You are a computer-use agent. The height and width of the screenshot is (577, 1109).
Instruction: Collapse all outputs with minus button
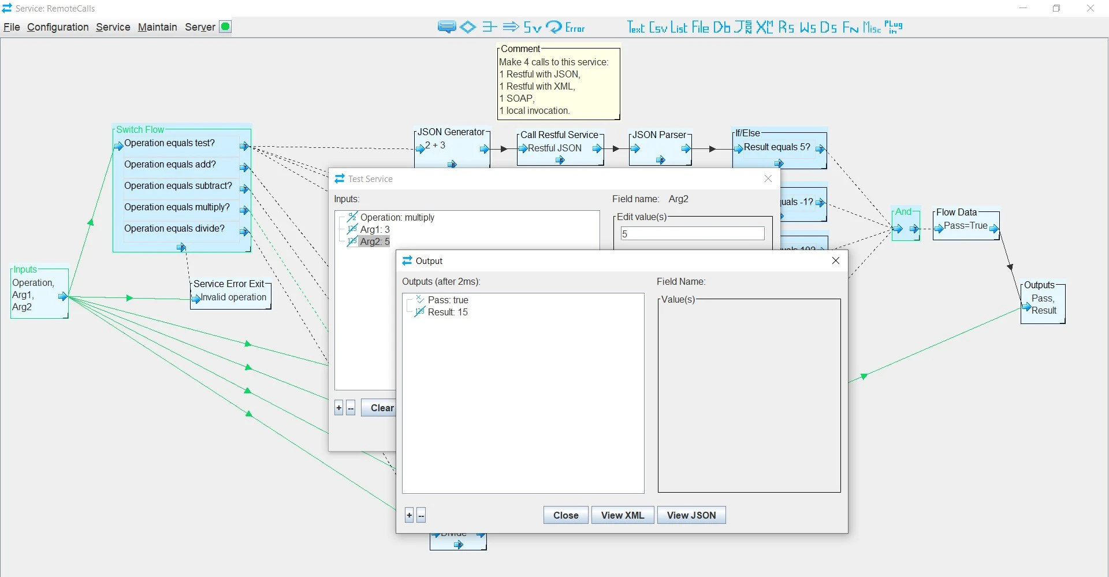421,515
